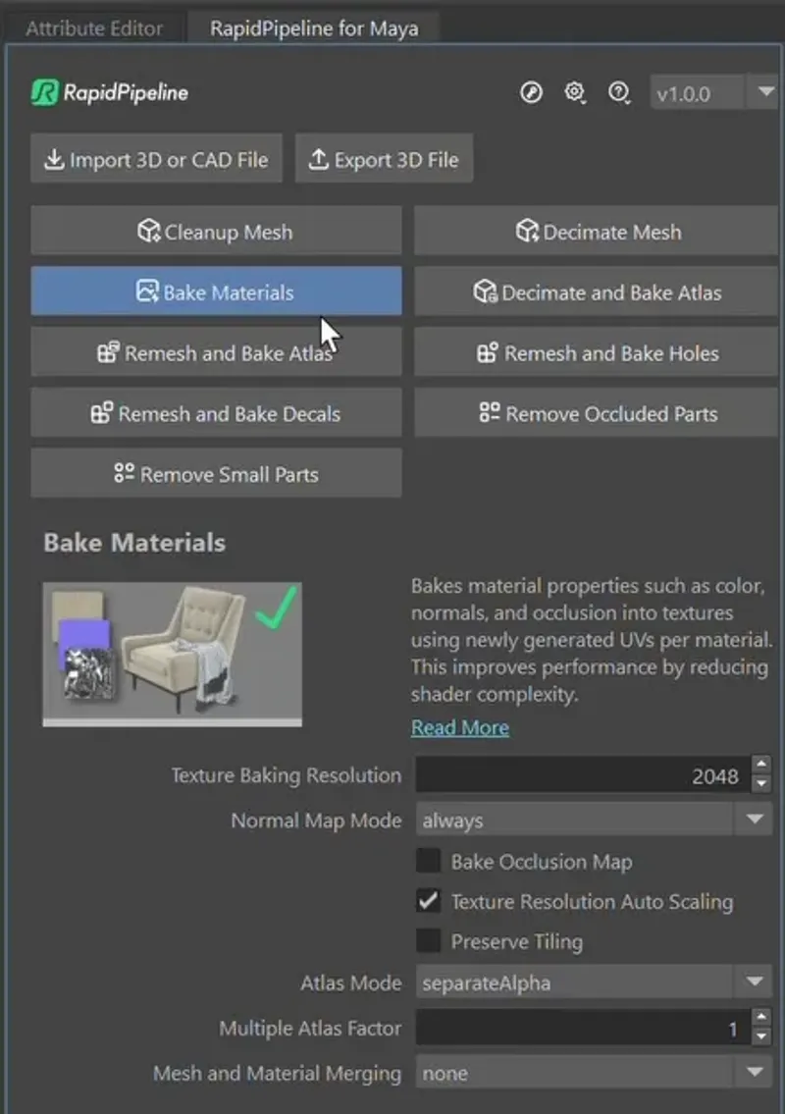Enable the Bake Occlusion Map checkbox

pyautogui.click(x=428, y=862)
